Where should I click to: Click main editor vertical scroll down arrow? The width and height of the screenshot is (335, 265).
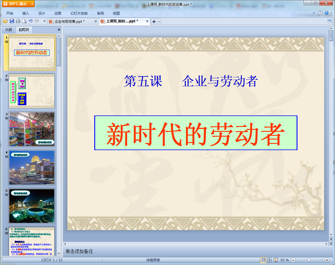(x=331, y=235)
